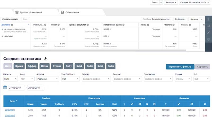This screenshot has width=212, height=117.
Task: Click the pencil edit icon in sidebar
Action: [209, 32]
